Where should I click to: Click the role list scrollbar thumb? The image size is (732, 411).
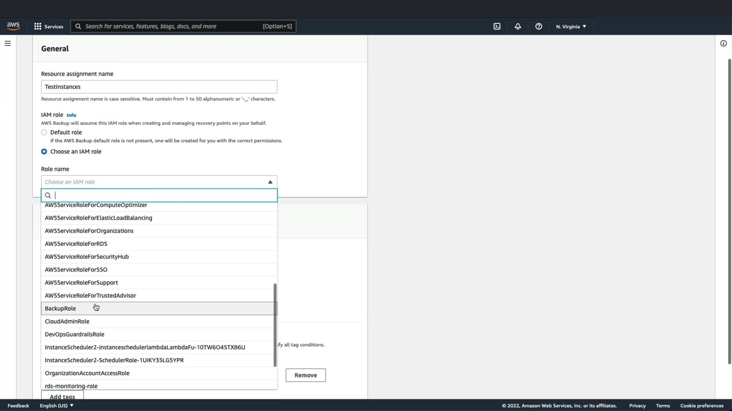click(x=275, y=325)
